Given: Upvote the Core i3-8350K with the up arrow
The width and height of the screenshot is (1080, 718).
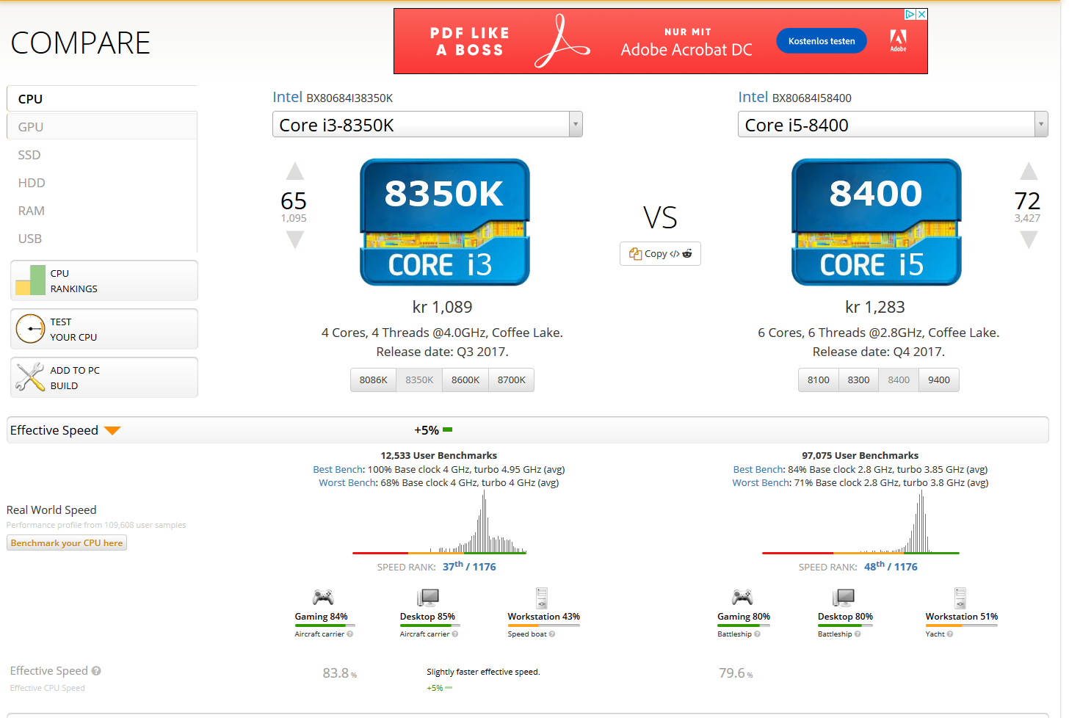Looking at the screenshot, I should [x=295, y=171].
